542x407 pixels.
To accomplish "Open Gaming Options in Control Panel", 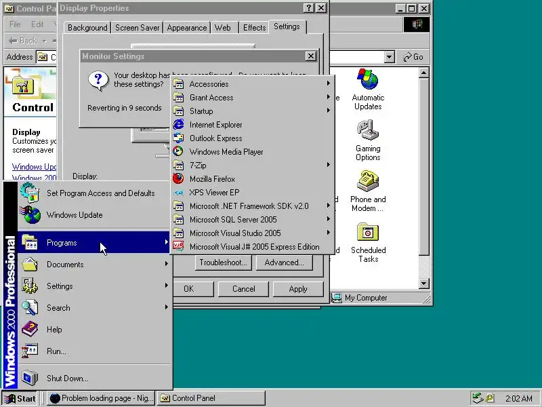I will (x=368, y=141).
